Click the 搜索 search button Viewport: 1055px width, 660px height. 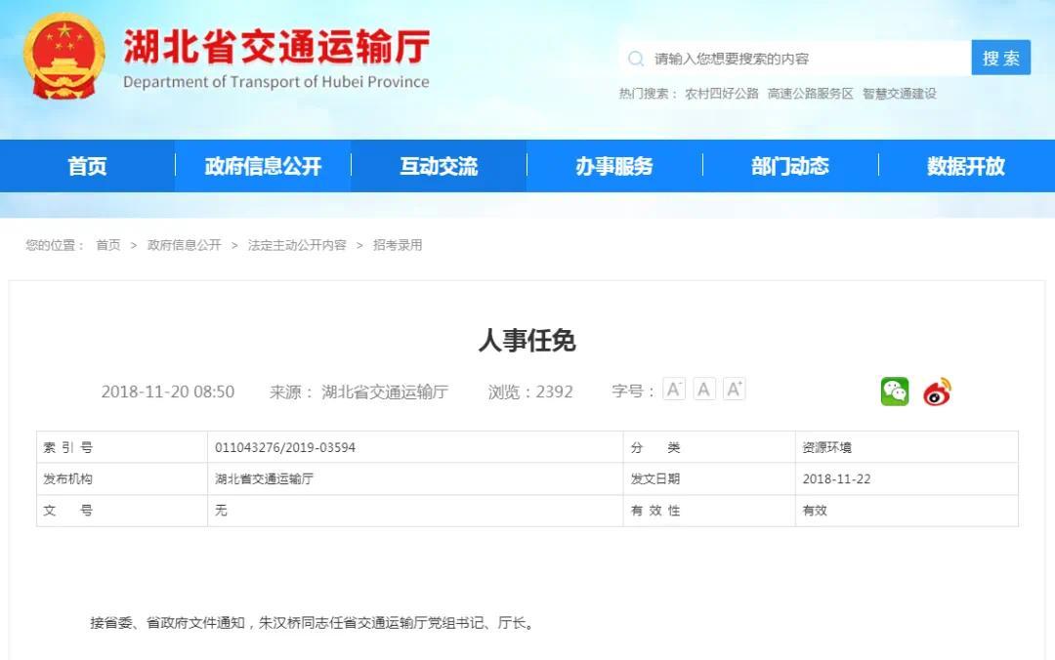(x=1000, y=58)
